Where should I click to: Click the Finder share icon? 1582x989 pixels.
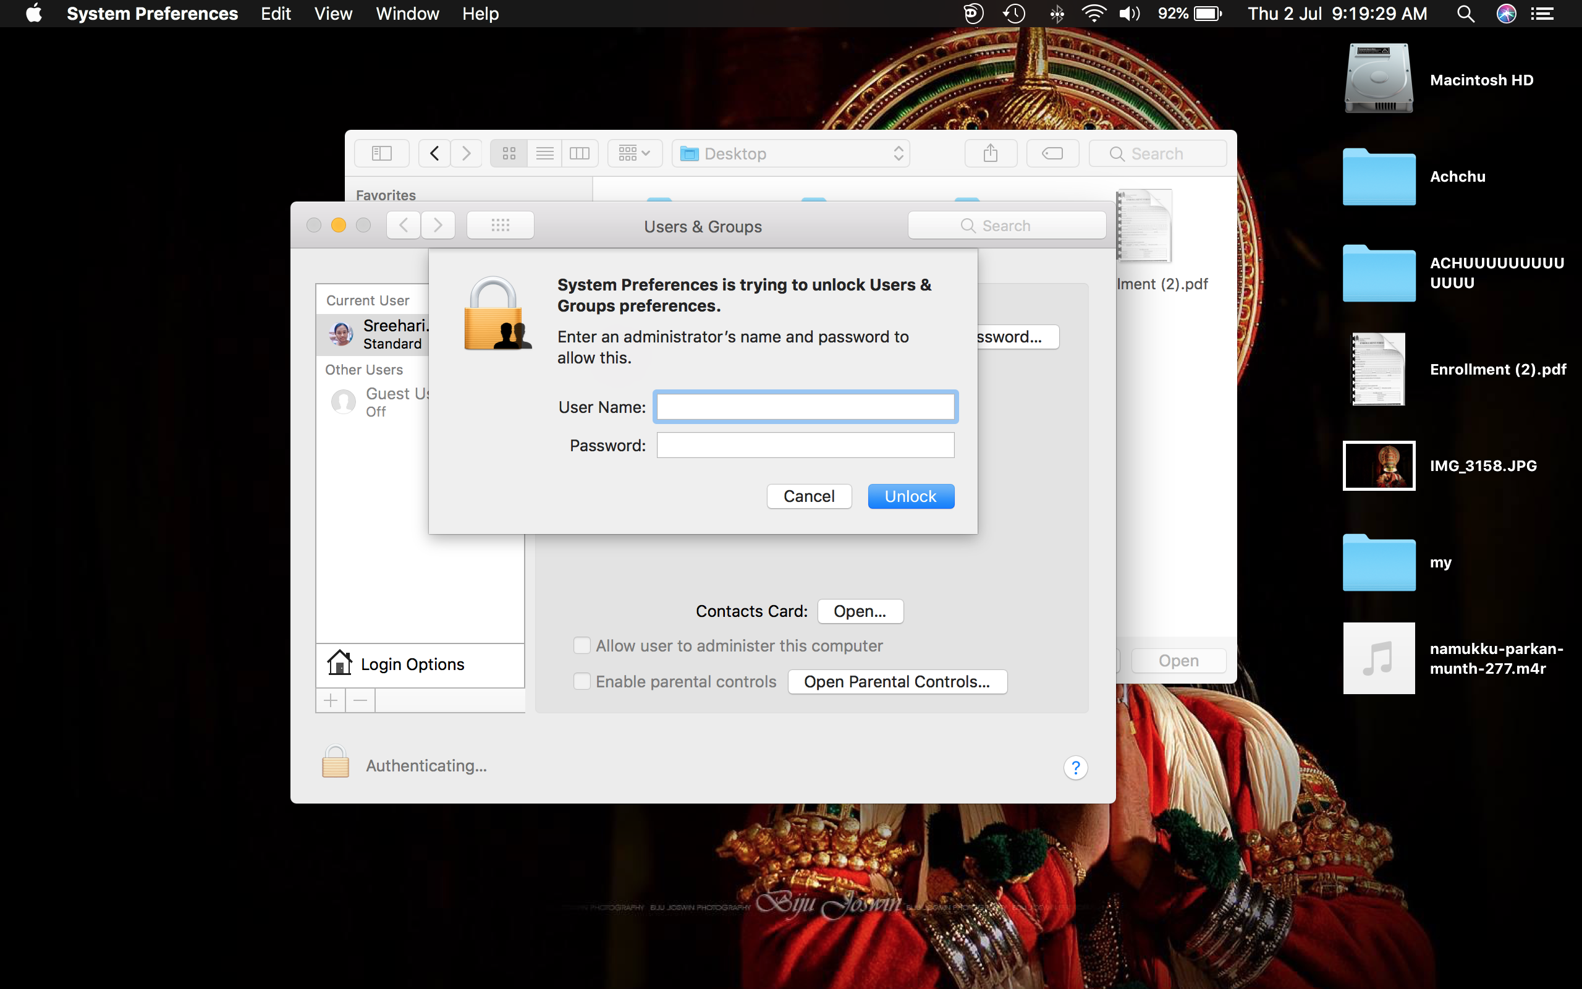[x=991, y=154]
